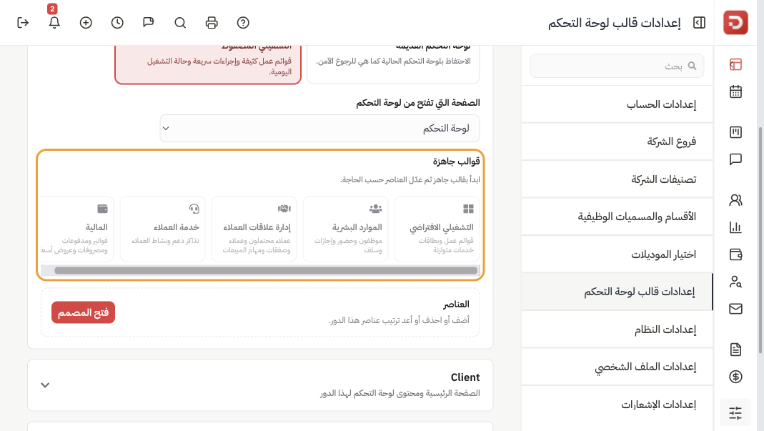Click the قوالب جاهزة heading

[456, 161]
